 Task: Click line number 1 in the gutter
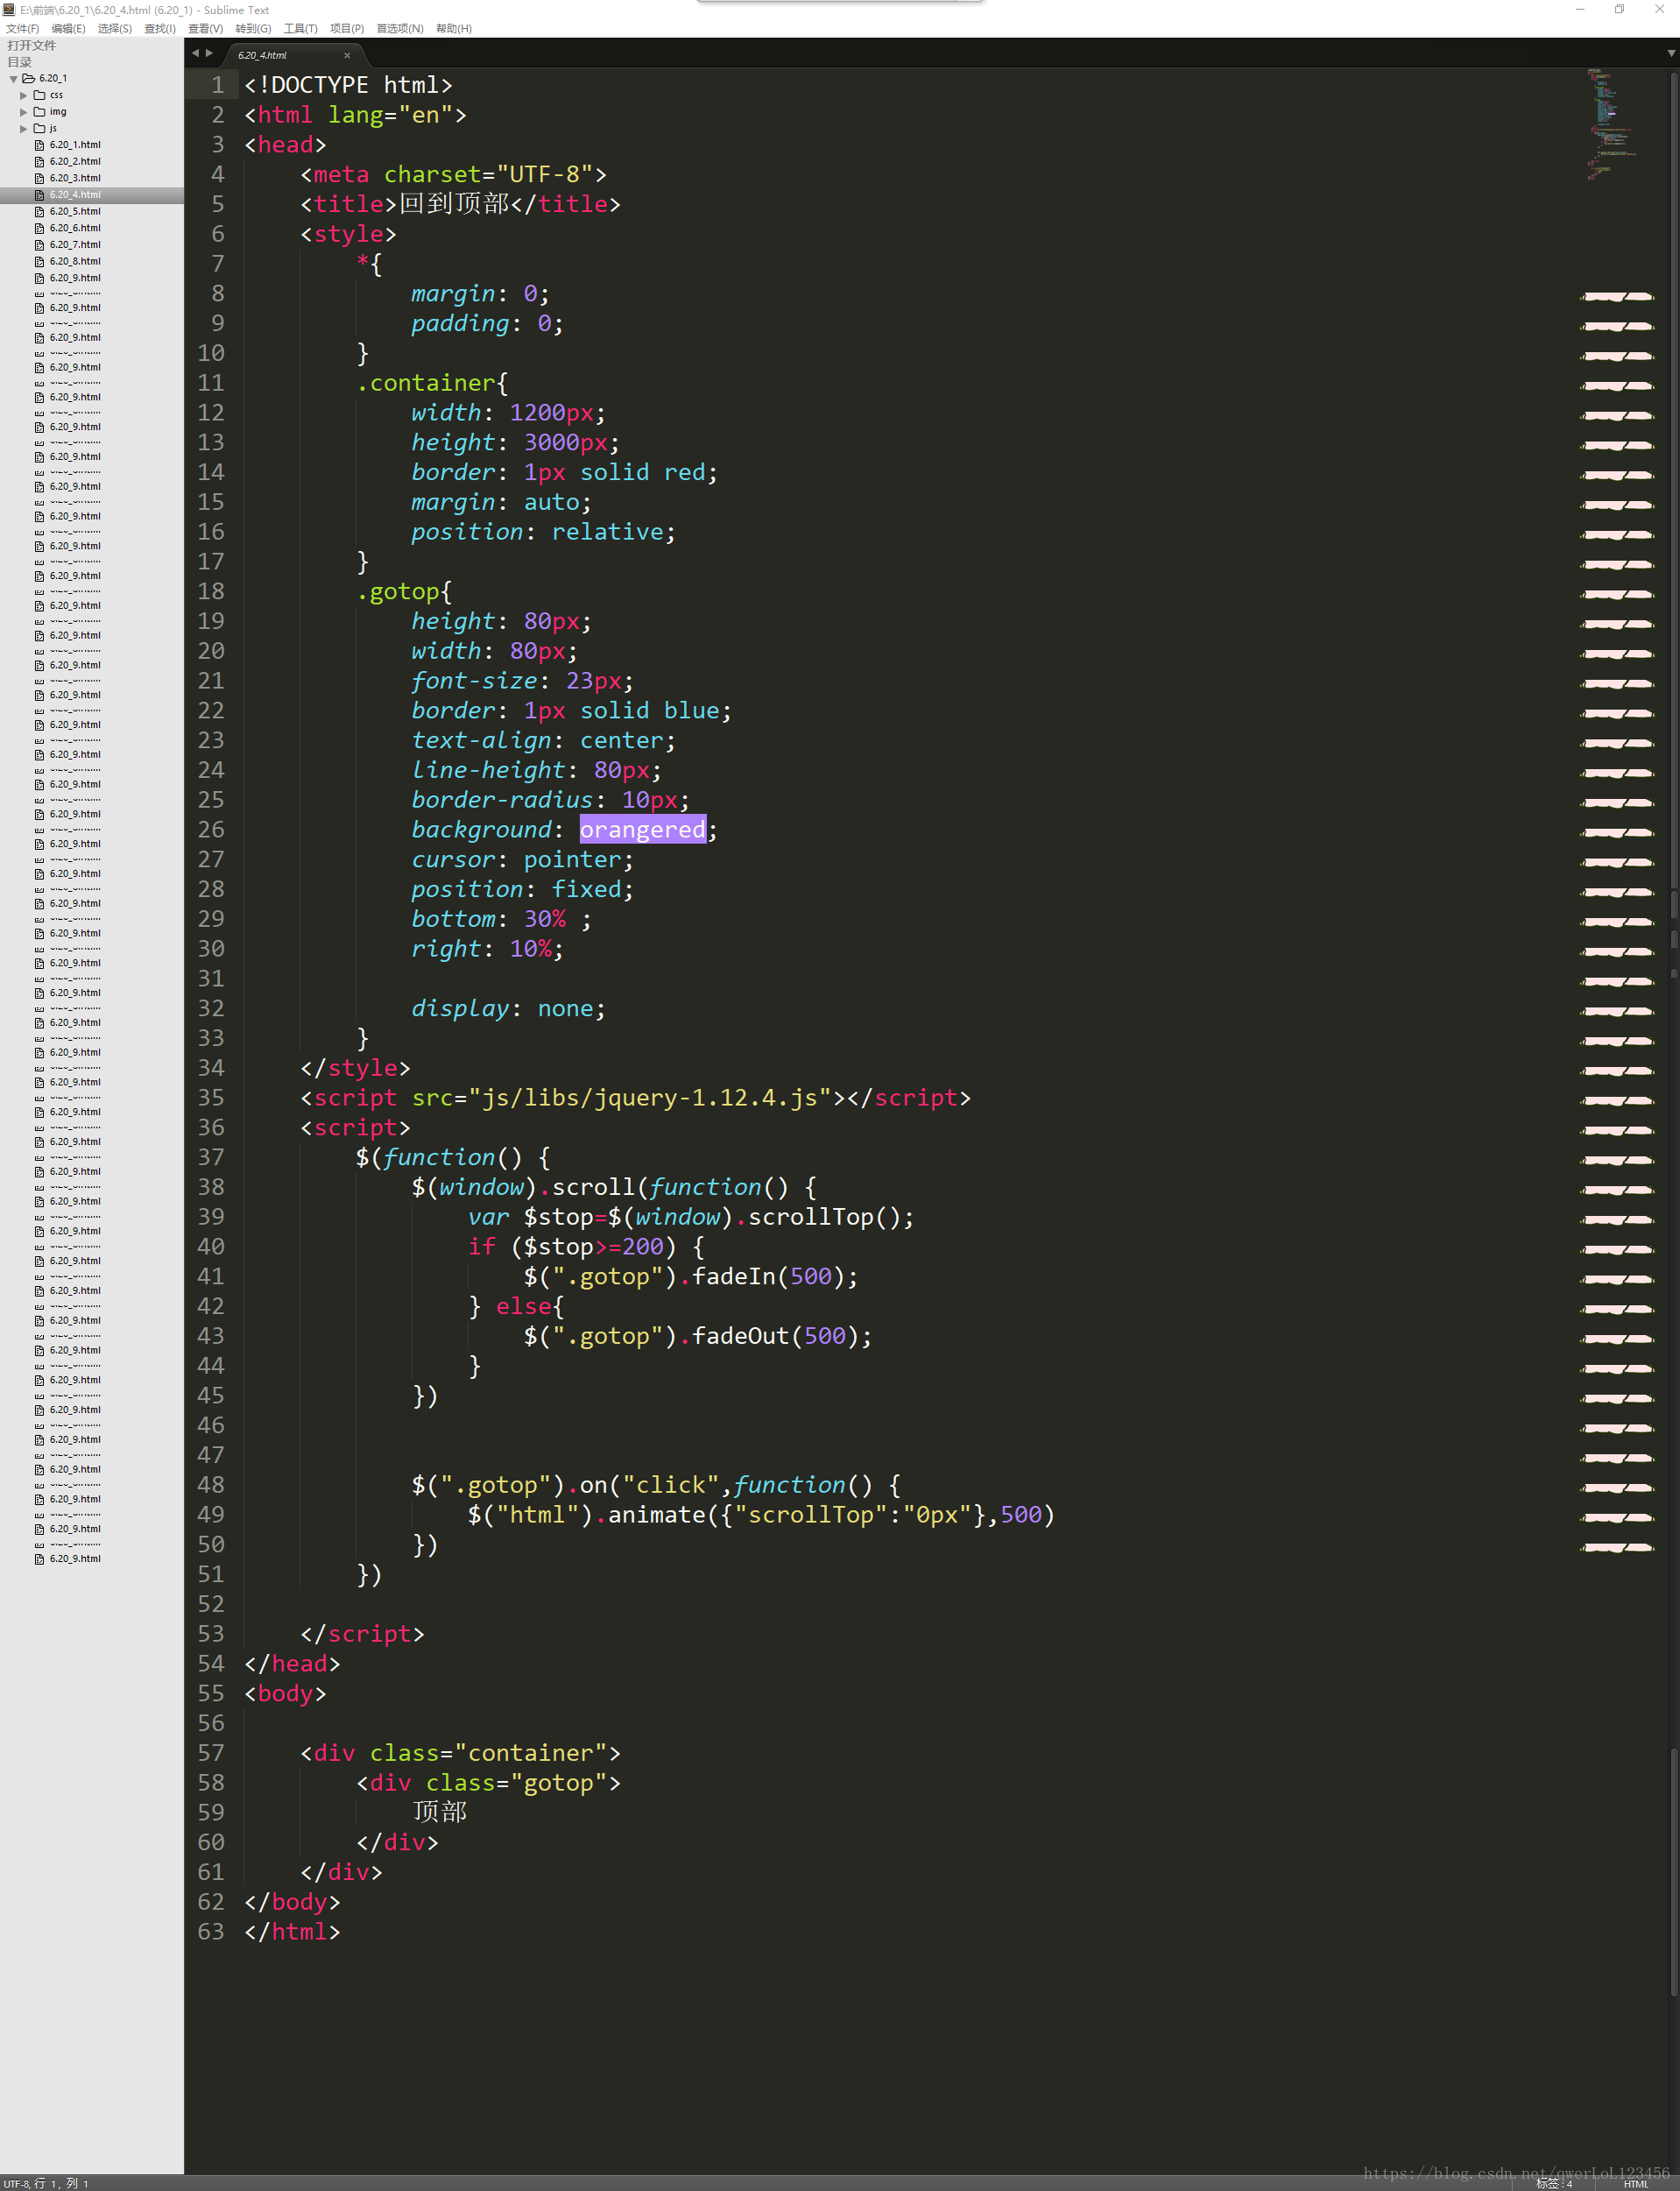tap(218, 85)
